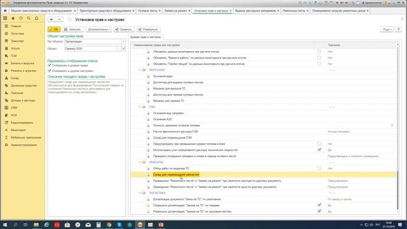Click the Объект input field
This screenshot has width=407, height=229.
(x=90, y=48)
